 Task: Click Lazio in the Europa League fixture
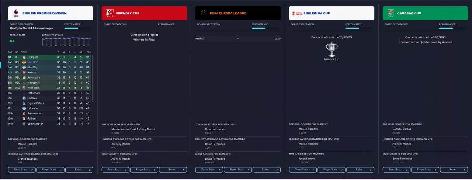click(x=278, y=38)
